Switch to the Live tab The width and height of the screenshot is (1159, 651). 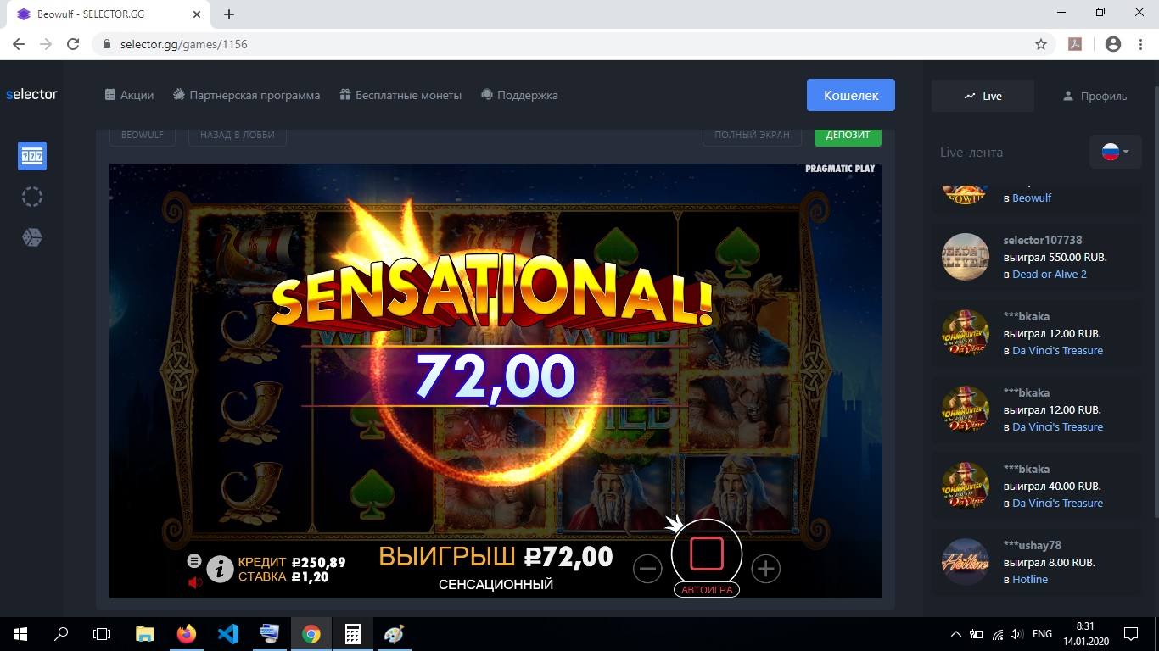click(983, 96)
